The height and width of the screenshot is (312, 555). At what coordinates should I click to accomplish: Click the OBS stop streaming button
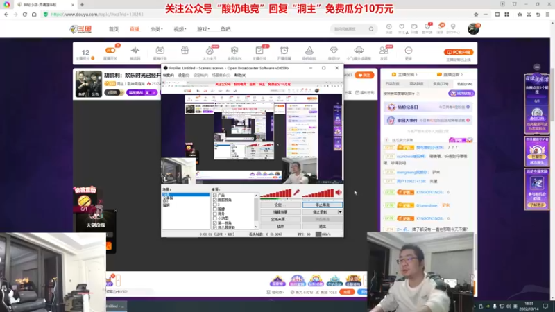pyautogui.click(x=323, y=205)
